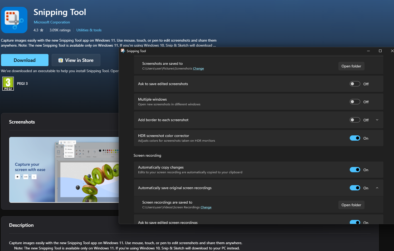Maximize the Snipping Tool window
Viewport: 394px width, 251px height.
380,51
